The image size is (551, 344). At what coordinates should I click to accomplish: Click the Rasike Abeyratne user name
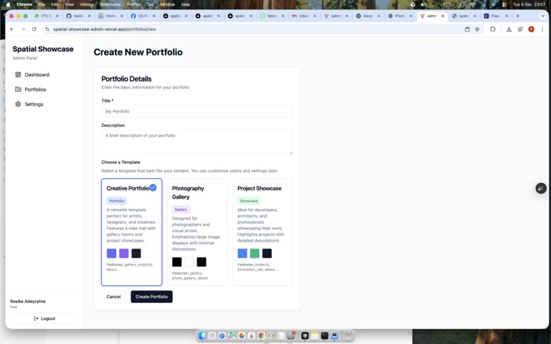coord(28,301)
